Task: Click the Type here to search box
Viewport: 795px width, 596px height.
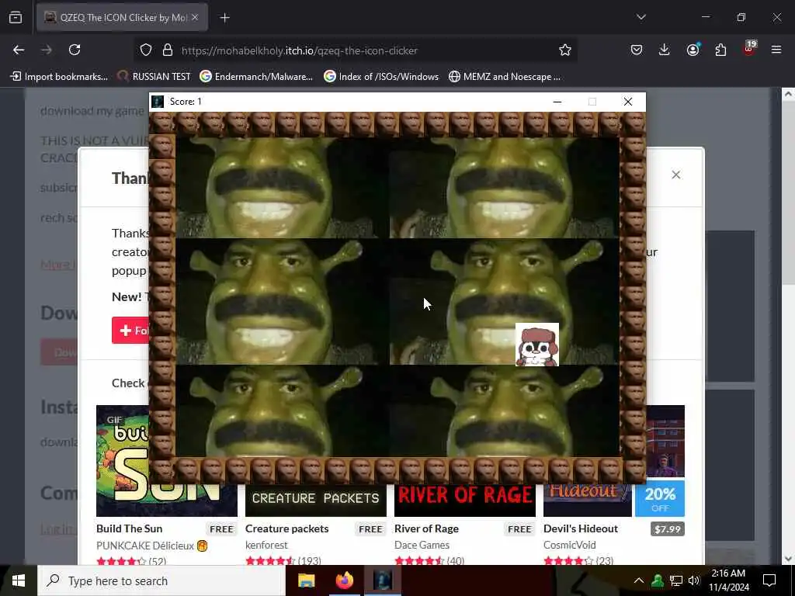Action: 161,580
